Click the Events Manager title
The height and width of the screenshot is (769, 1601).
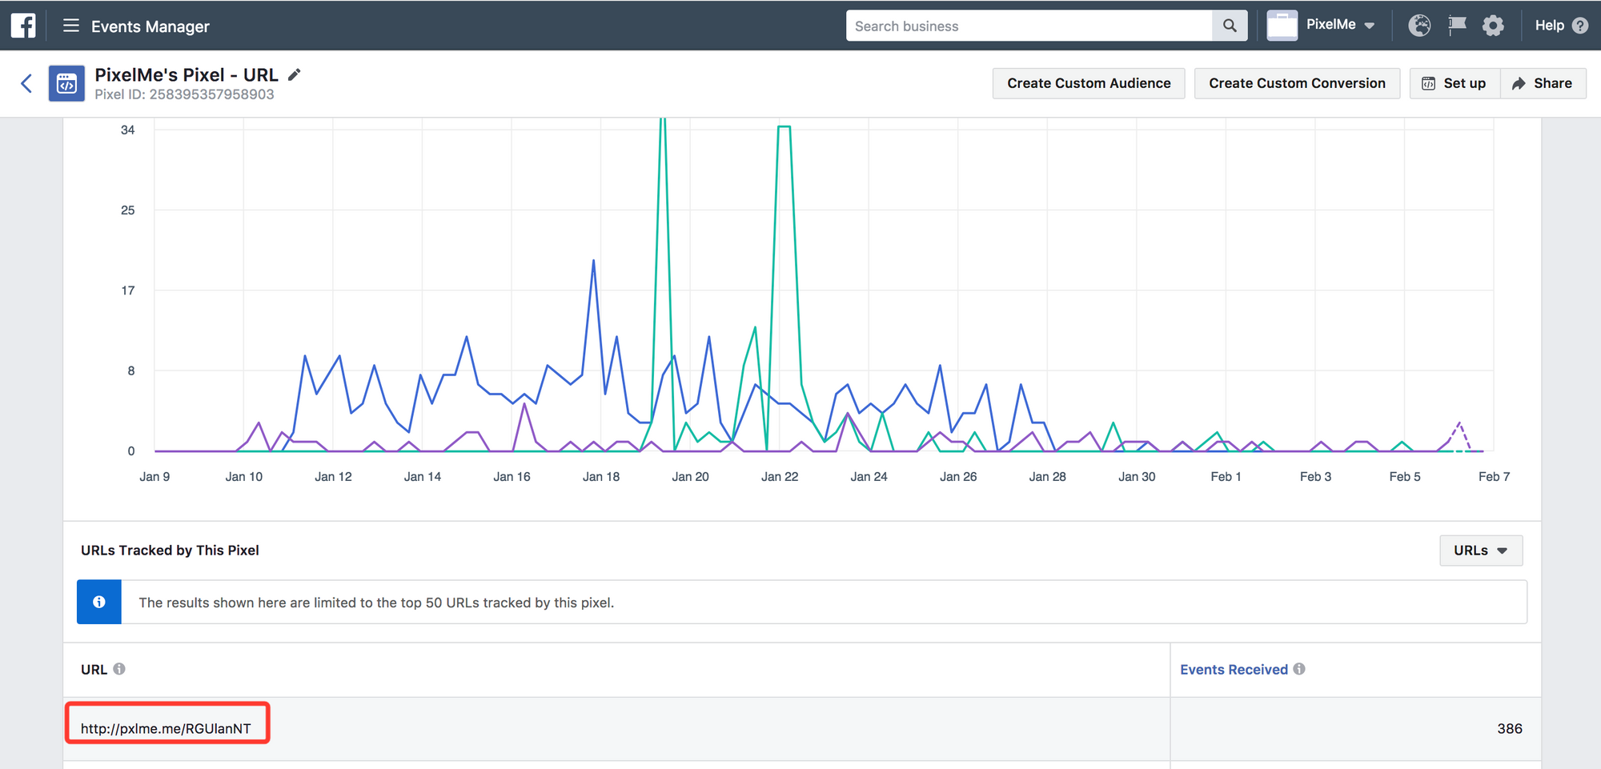(150, 26)
